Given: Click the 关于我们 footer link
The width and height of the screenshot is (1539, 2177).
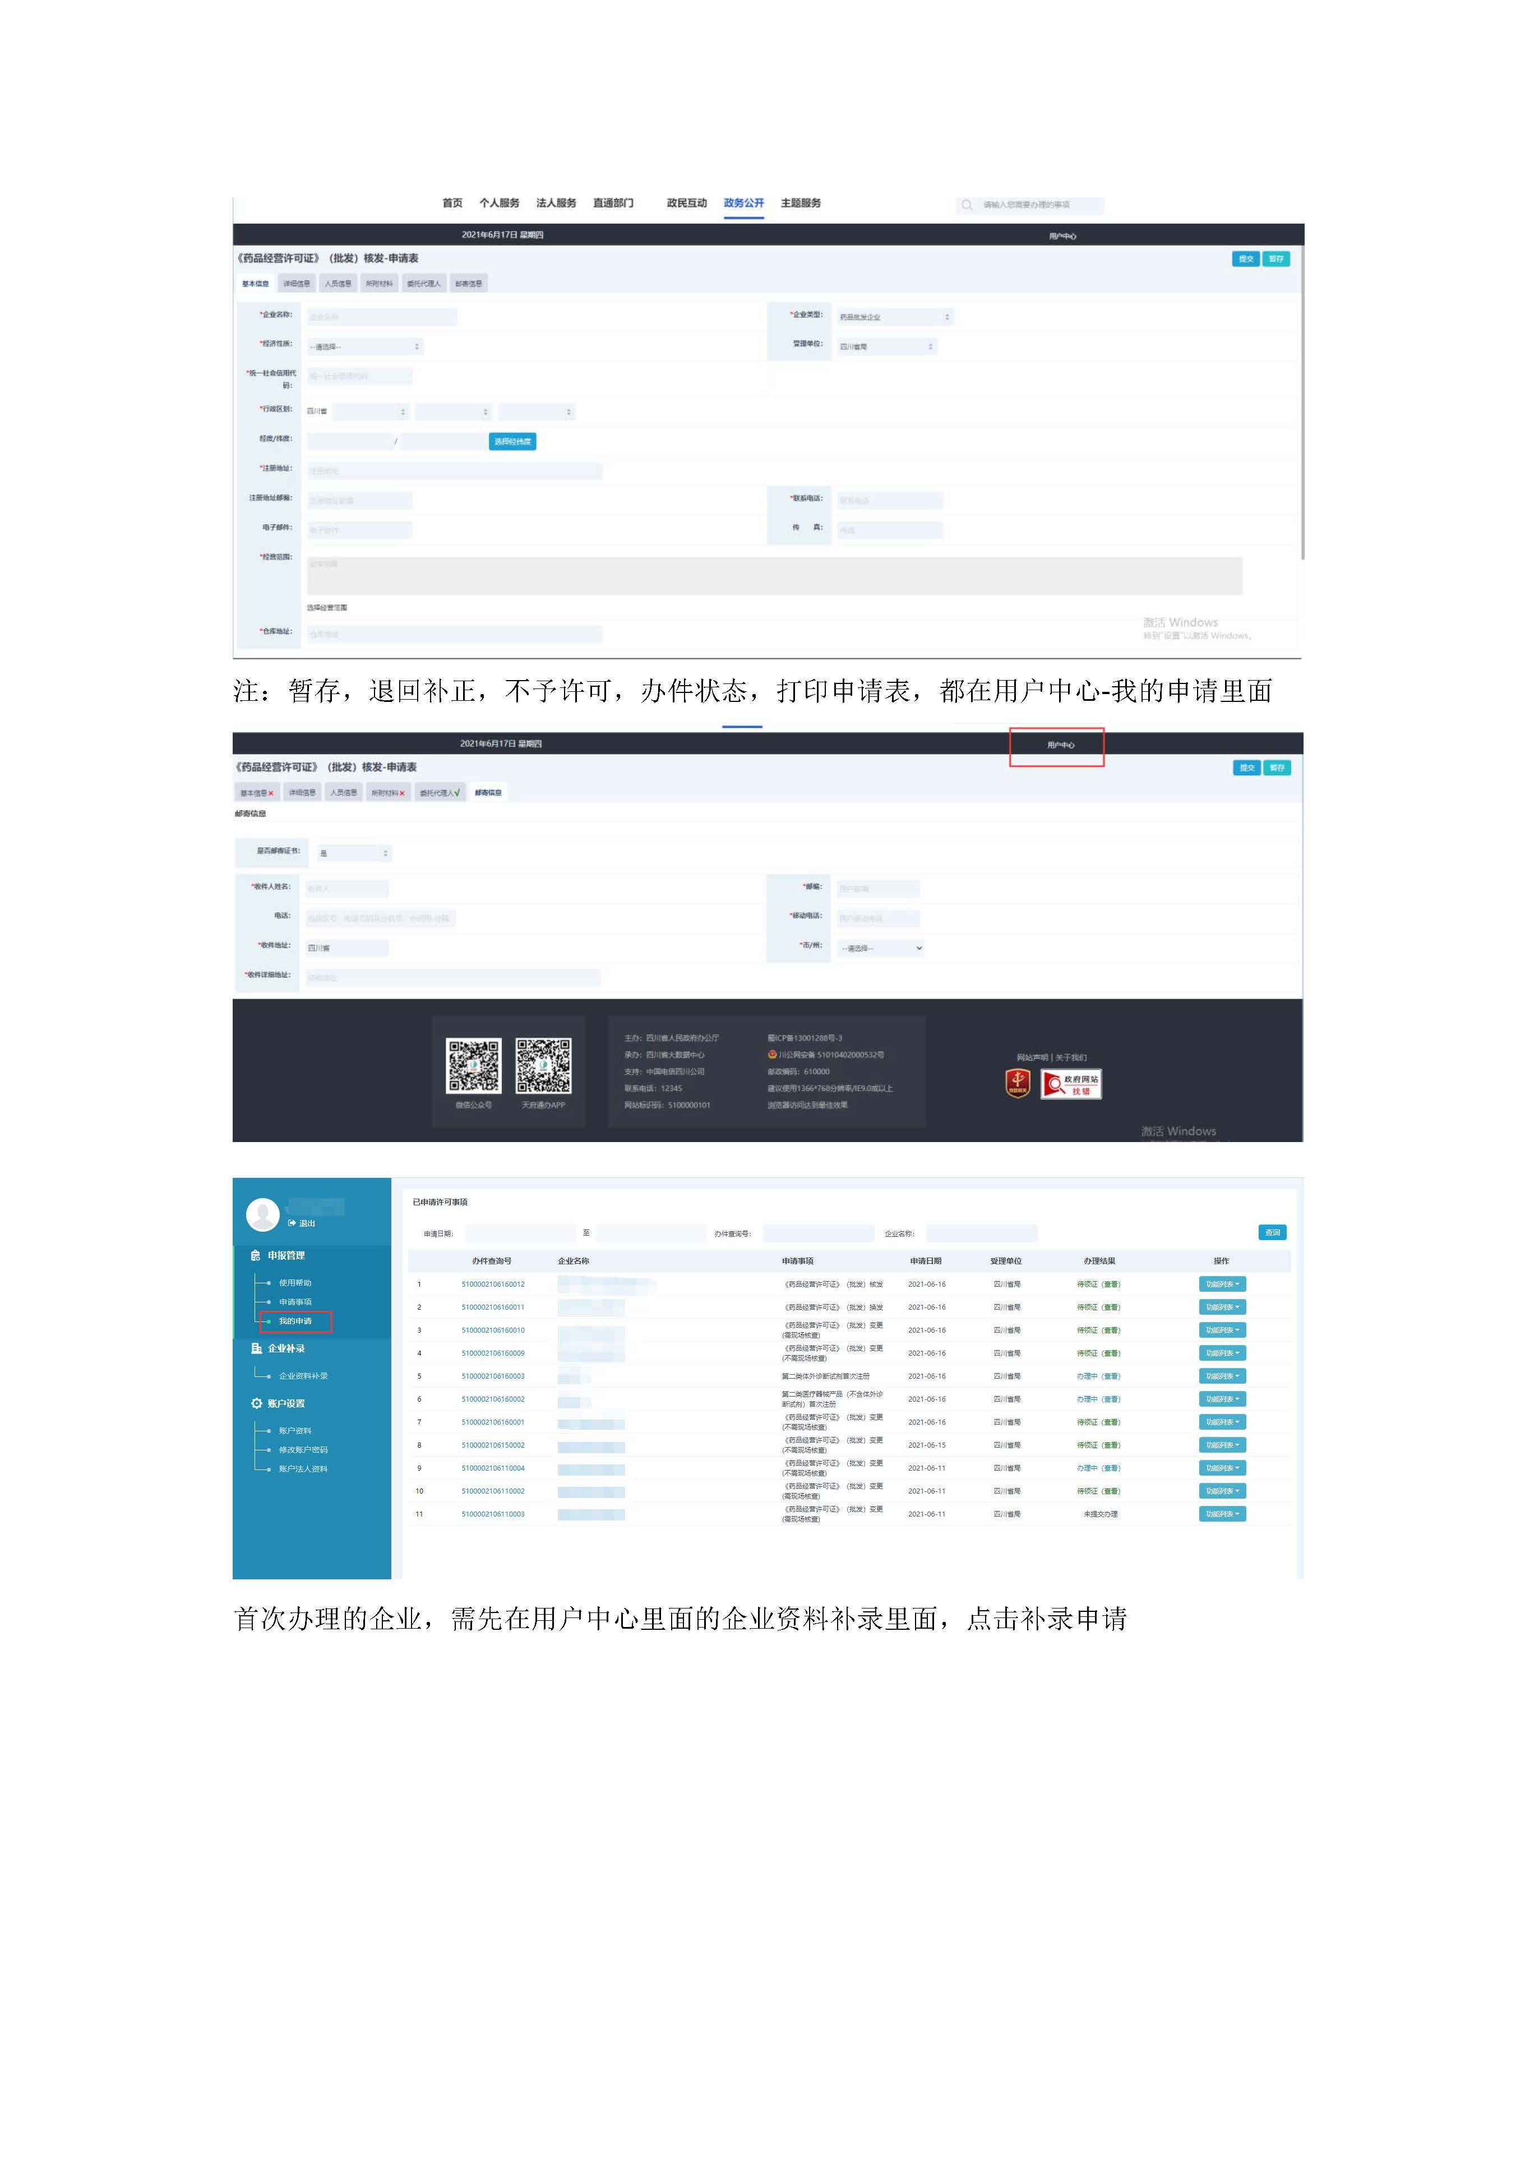Looking at the screenshot, I should pos(1071,1057).
